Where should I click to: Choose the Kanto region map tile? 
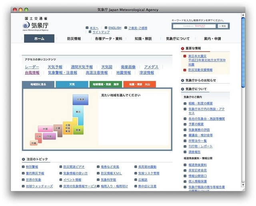tap(78, 130)
